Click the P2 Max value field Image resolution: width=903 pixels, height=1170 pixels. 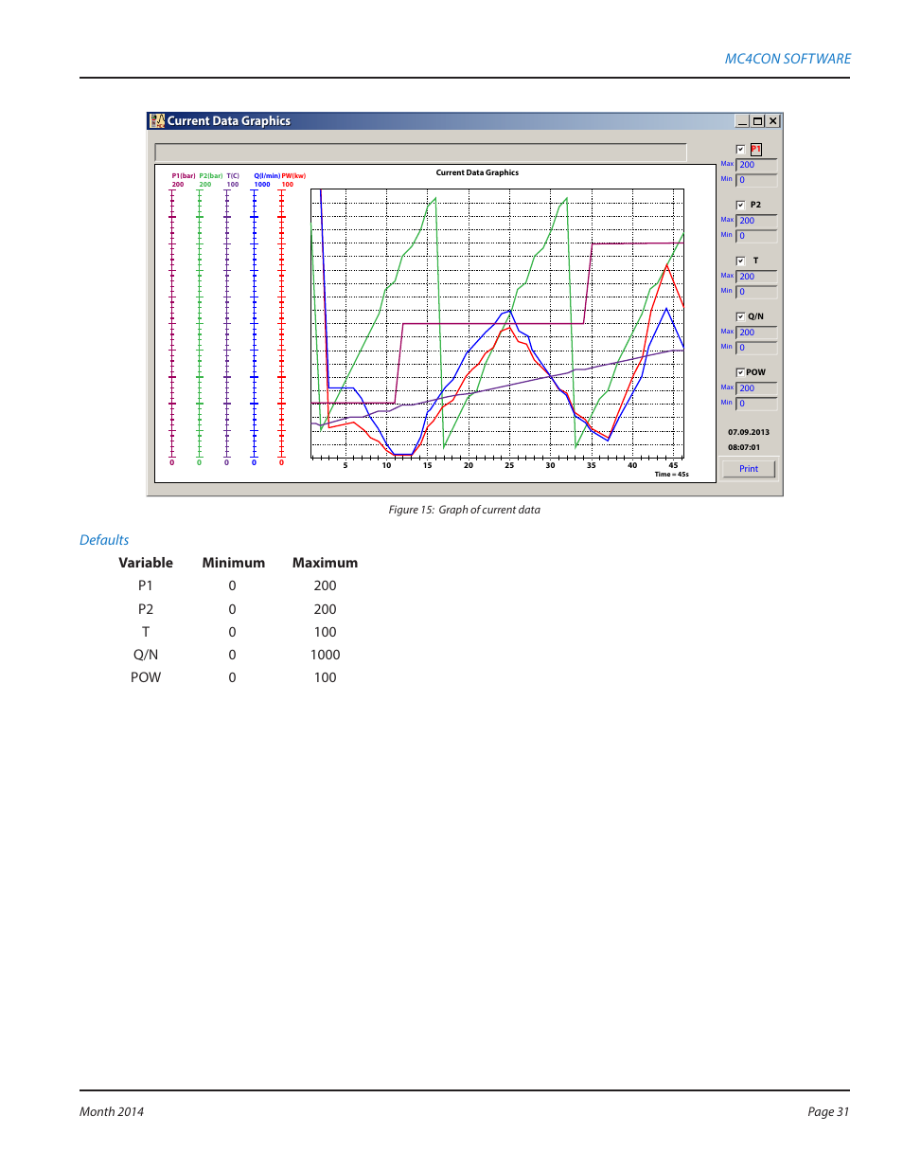pyautogui.click(x=756, y=221)
